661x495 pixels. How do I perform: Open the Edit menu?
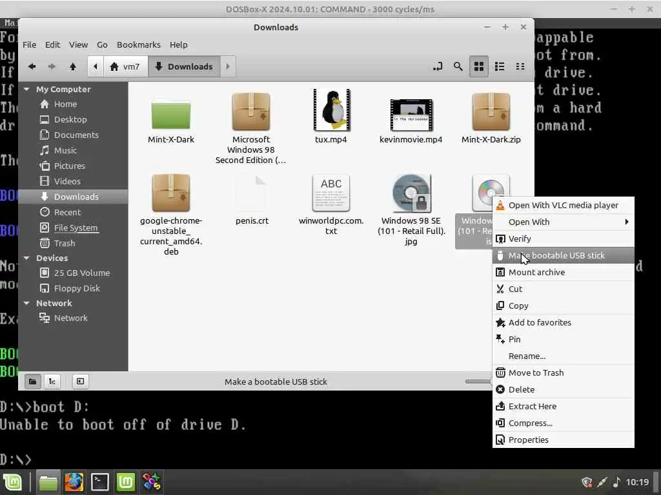point(53,44)
